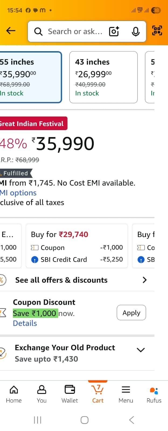This screenshot has height=431, width=168.
Task: Launch Rufus assistant icon
Action: coord(154,394)
